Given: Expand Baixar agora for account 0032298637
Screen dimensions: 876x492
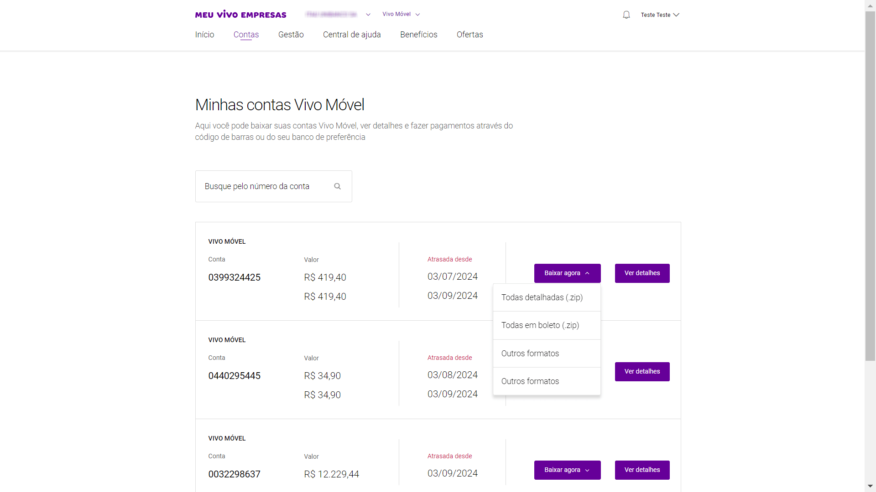Looking at the screenshot, I should (567, 470).
